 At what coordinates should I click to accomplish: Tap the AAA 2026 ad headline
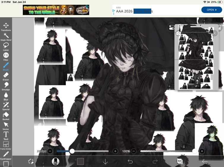click(134, 11)
